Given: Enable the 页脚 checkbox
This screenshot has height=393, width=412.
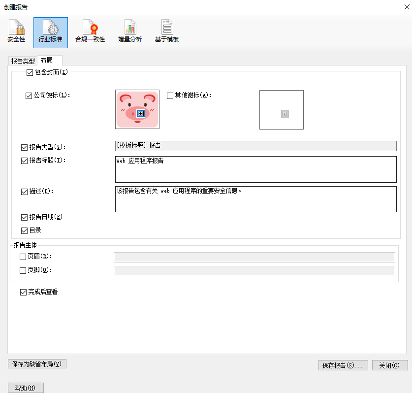Looking at the screenshot, I should click(23, 270).
